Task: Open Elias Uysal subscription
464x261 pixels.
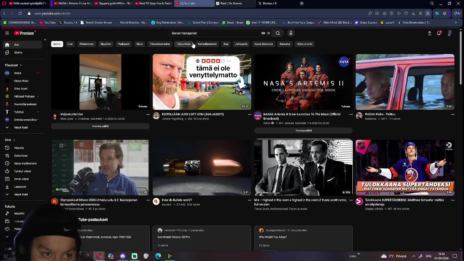Action: [23, 88]
